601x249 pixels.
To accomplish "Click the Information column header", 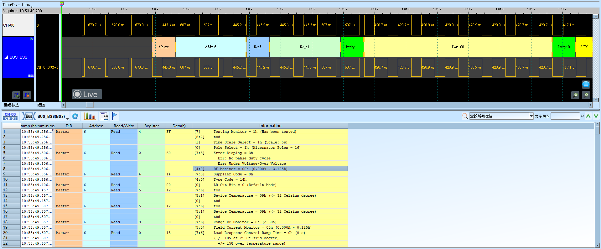I will pyautogui.click(x=270, y=126).
